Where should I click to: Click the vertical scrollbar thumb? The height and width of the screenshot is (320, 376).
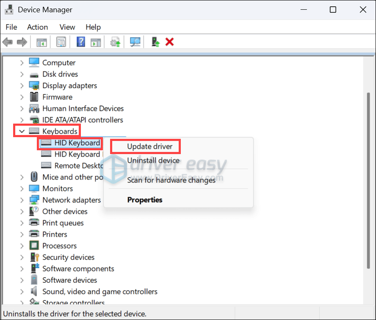click(x=368, y=181)
